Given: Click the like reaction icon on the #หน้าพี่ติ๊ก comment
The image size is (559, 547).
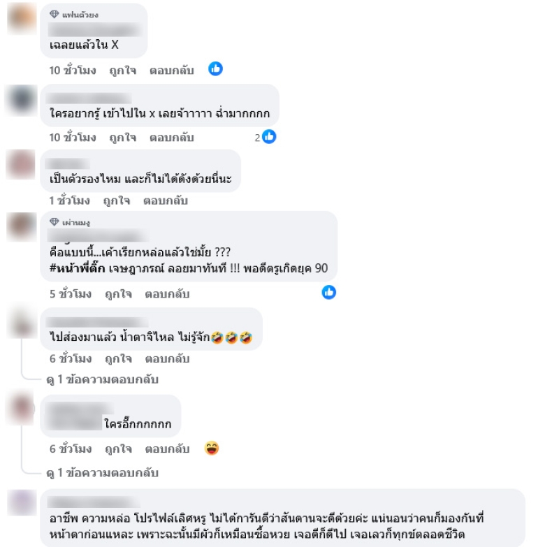Looking at the screenshot, I should coord(328,292).
